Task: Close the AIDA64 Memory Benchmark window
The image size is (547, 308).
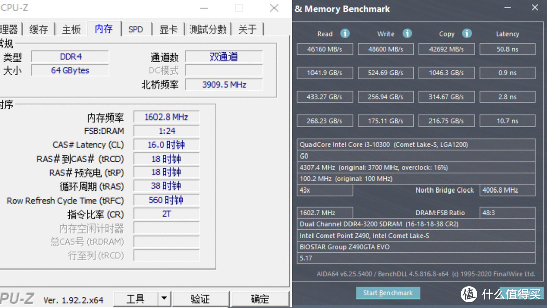Action: (535, 7)
